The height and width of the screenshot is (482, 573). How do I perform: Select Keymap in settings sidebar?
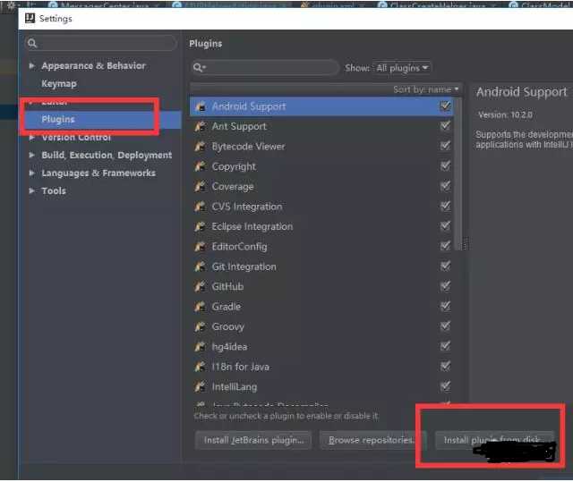[x=59, y=83]
